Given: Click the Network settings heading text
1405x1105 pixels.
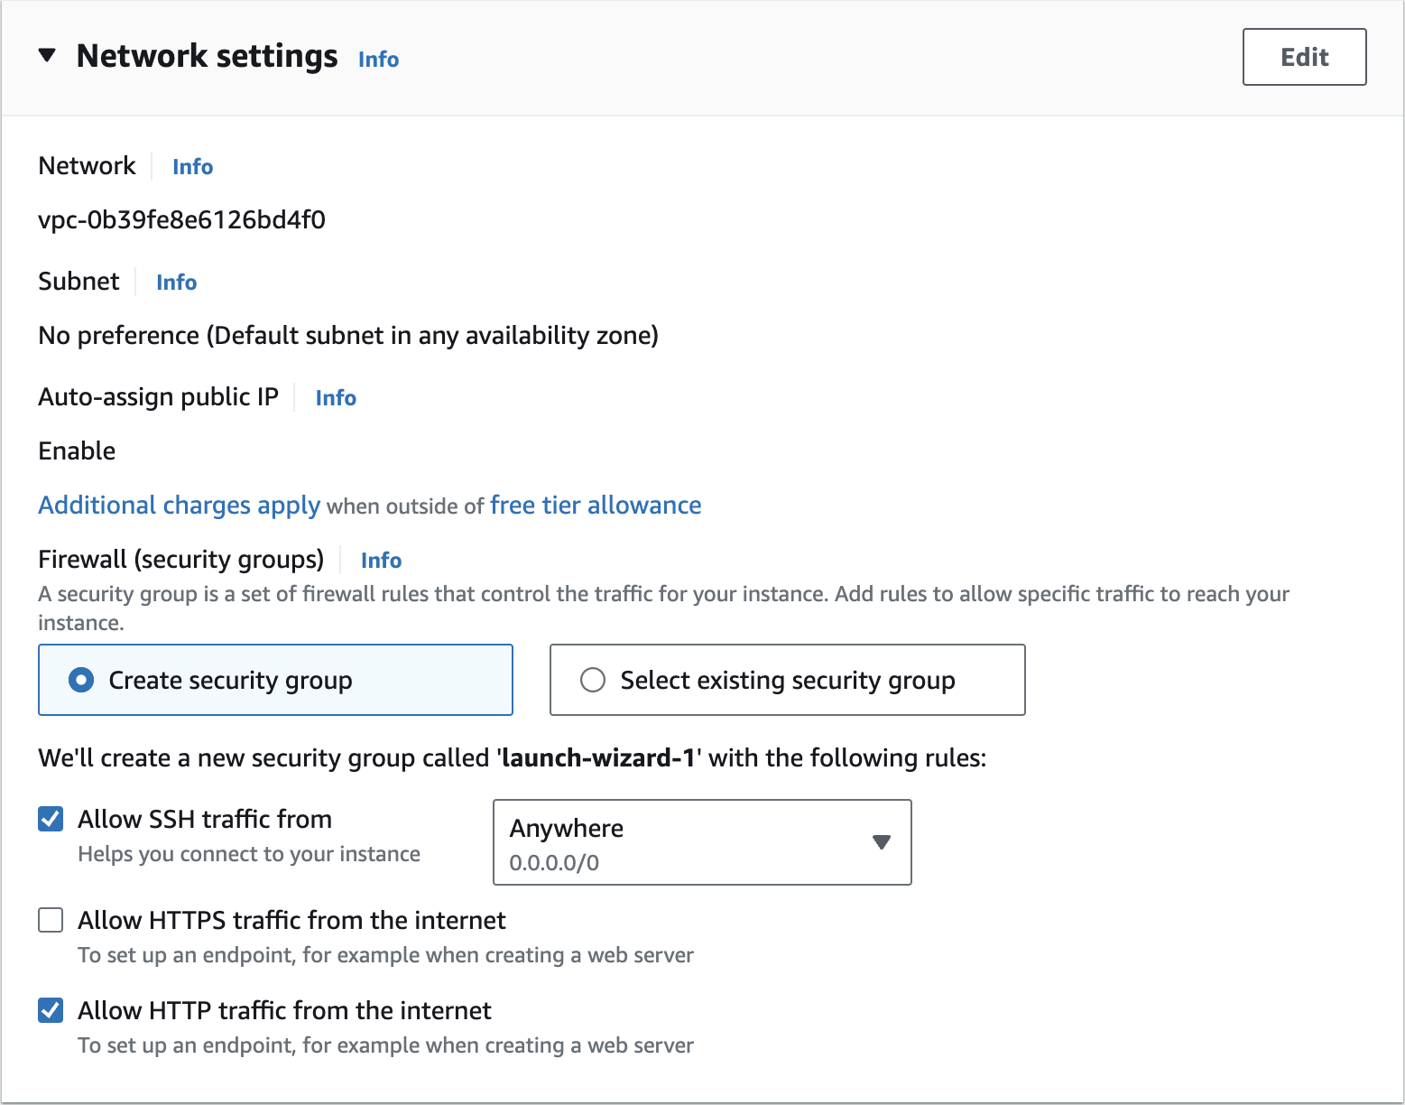Looking at the screenshot, I should click(208, 56).
